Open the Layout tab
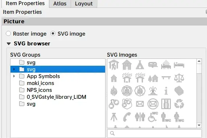This screenshot has width=207, height=138. (x=84, y=4)
